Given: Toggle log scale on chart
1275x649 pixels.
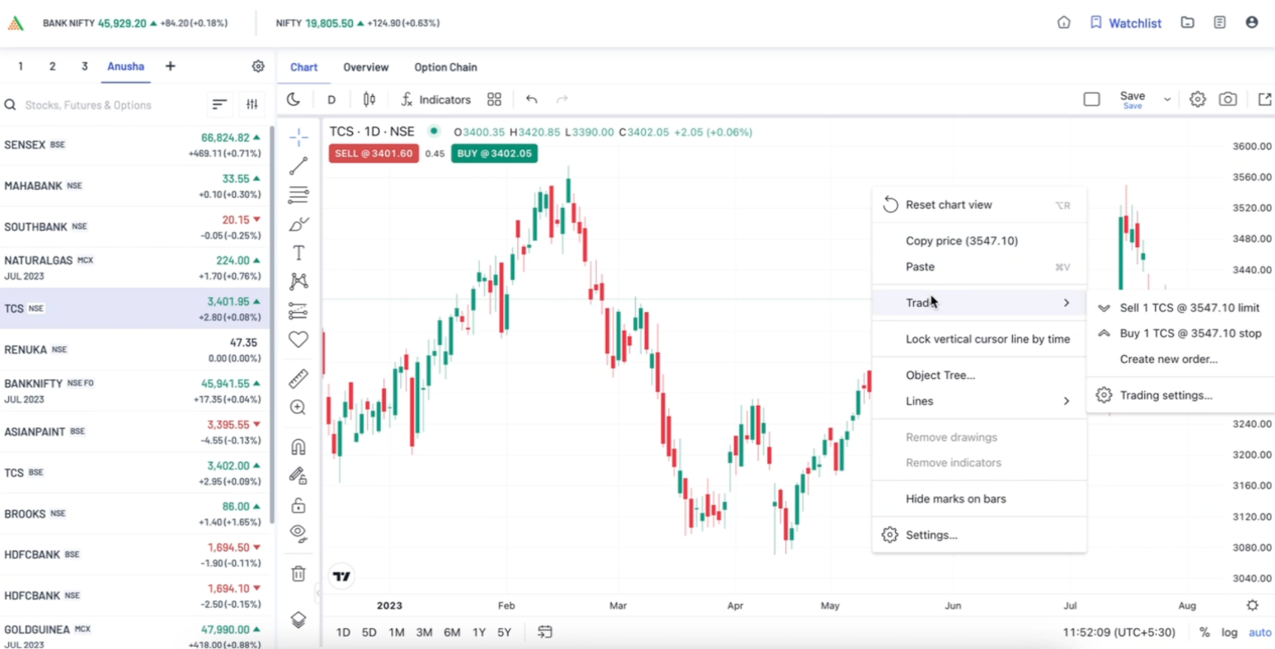Looking at the screenshot, I should point(1229,632).
